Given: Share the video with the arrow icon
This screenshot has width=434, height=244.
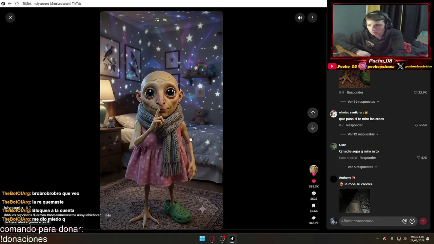Looking at the screenshot, I should [x=314, y=218].
